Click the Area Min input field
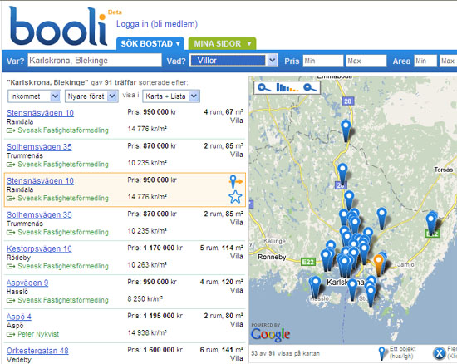The image size is (457, 364). coord(425,61)
